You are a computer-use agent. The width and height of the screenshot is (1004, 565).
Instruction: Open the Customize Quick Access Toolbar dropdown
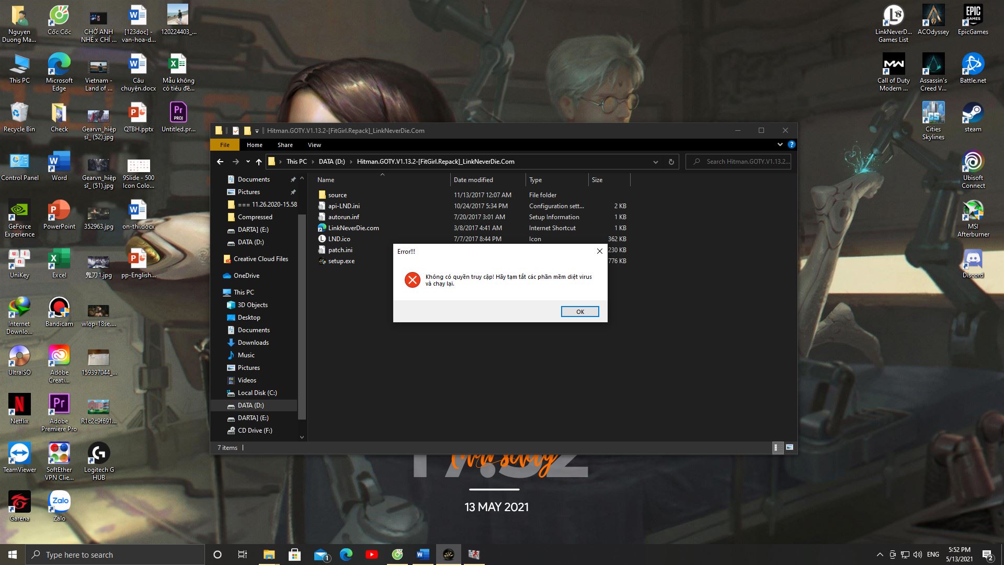click(x=257, y=131)
